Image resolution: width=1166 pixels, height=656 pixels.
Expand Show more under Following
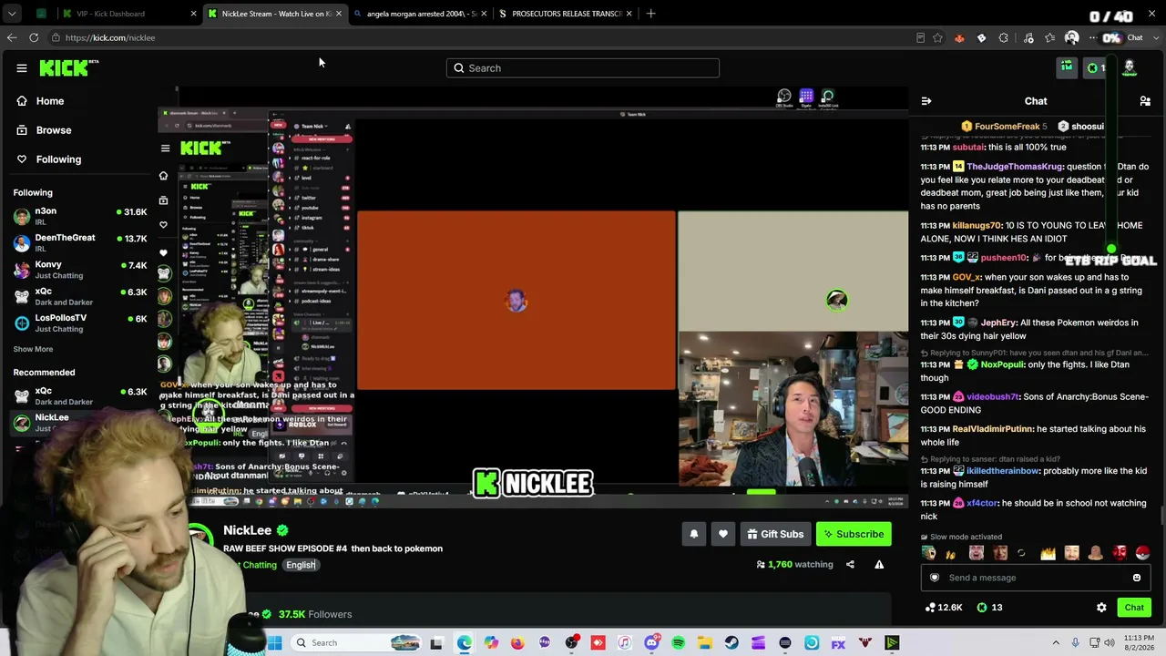pos(33,349)
